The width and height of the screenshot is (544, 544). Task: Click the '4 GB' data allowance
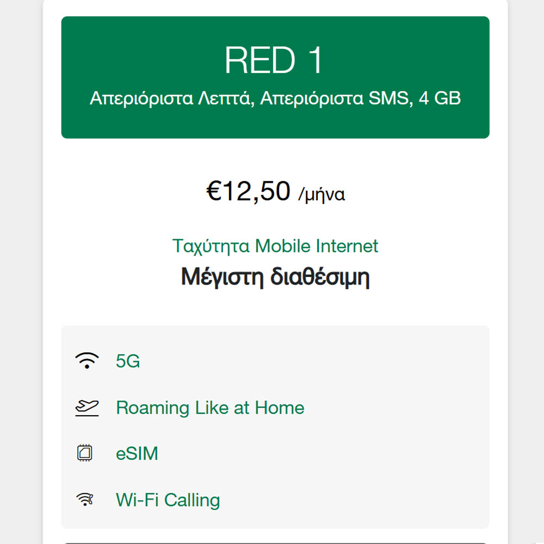tap(440, 98)
